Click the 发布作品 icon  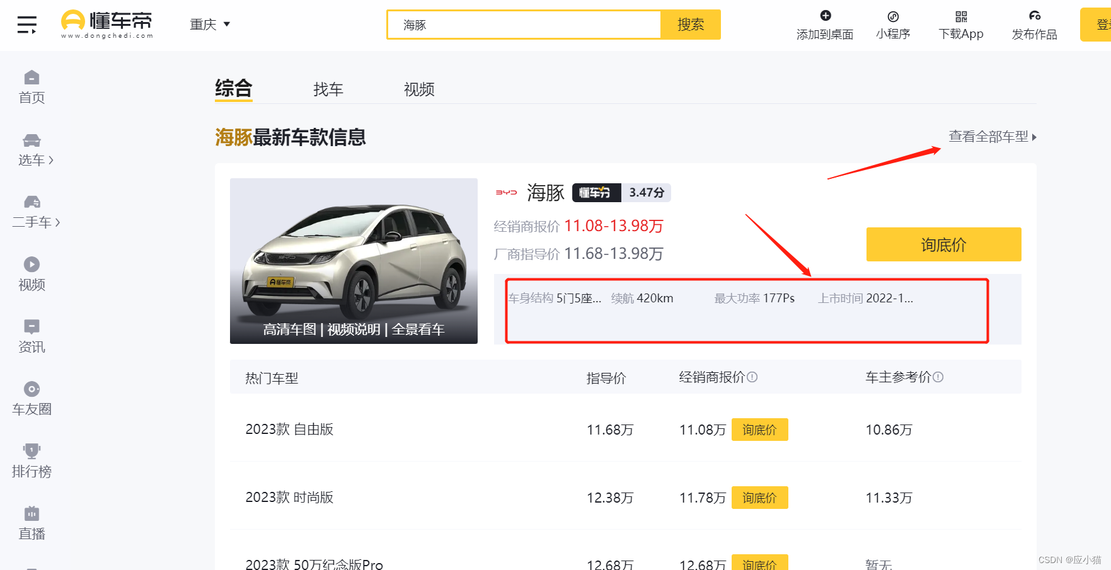(1035, 16)
